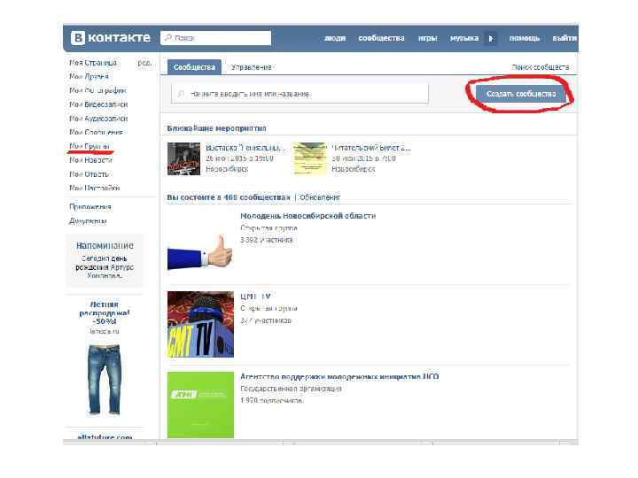638x478 pixels.
Task: Click the community name search field
Action: [x=300, y=94]
